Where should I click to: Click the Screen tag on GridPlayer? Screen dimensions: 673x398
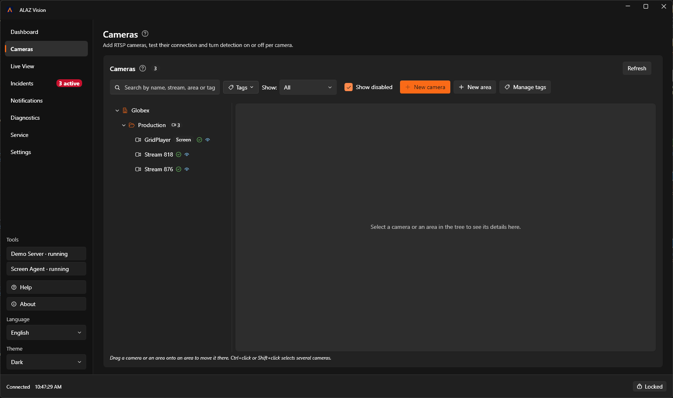coord(183,140)
